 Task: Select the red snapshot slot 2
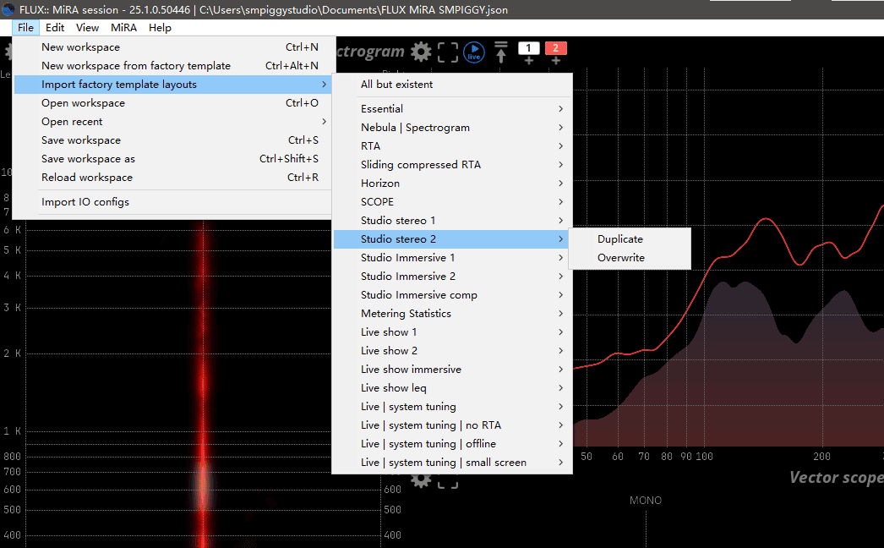pos(555,48)
